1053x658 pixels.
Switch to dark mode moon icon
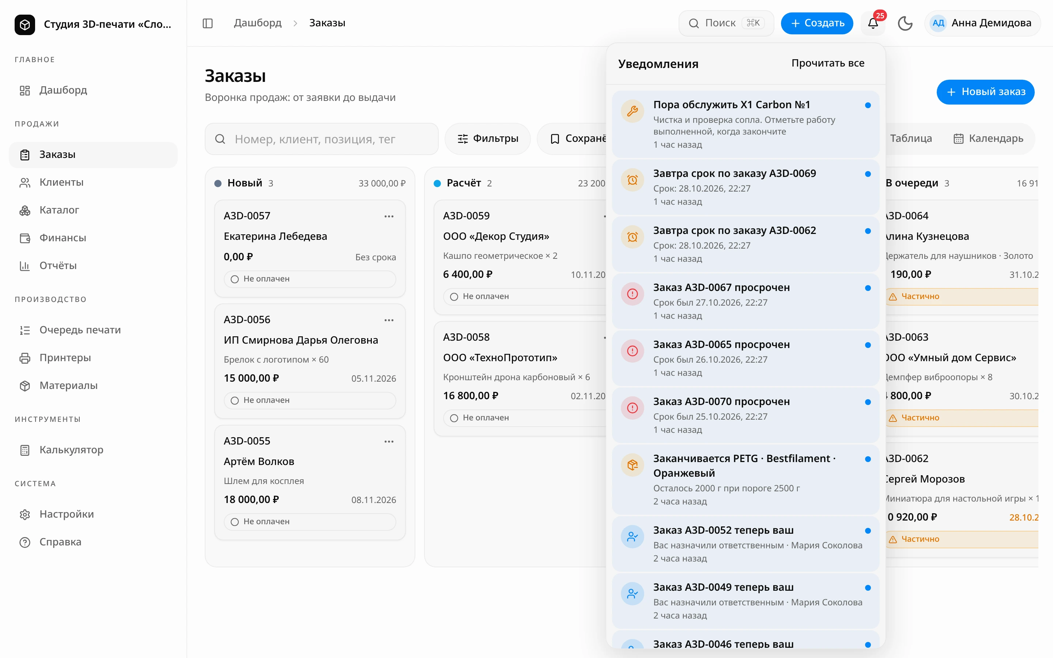pyautogui.click(x=905, y=23)
